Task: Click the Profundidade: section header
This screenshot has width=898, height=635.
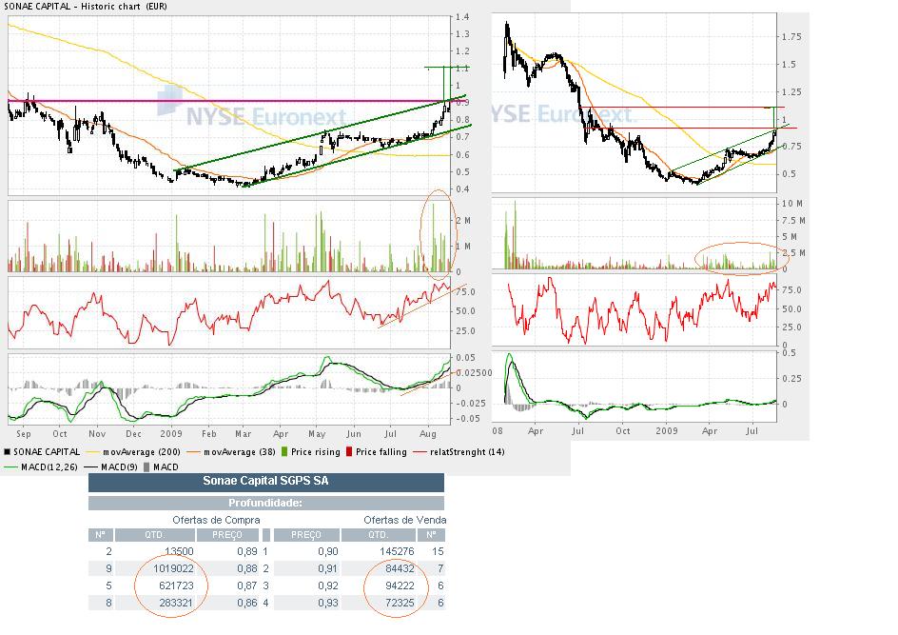Action: click(x=266, y=503)
